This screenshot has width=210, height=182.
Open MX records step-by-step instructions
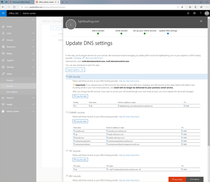129,81
